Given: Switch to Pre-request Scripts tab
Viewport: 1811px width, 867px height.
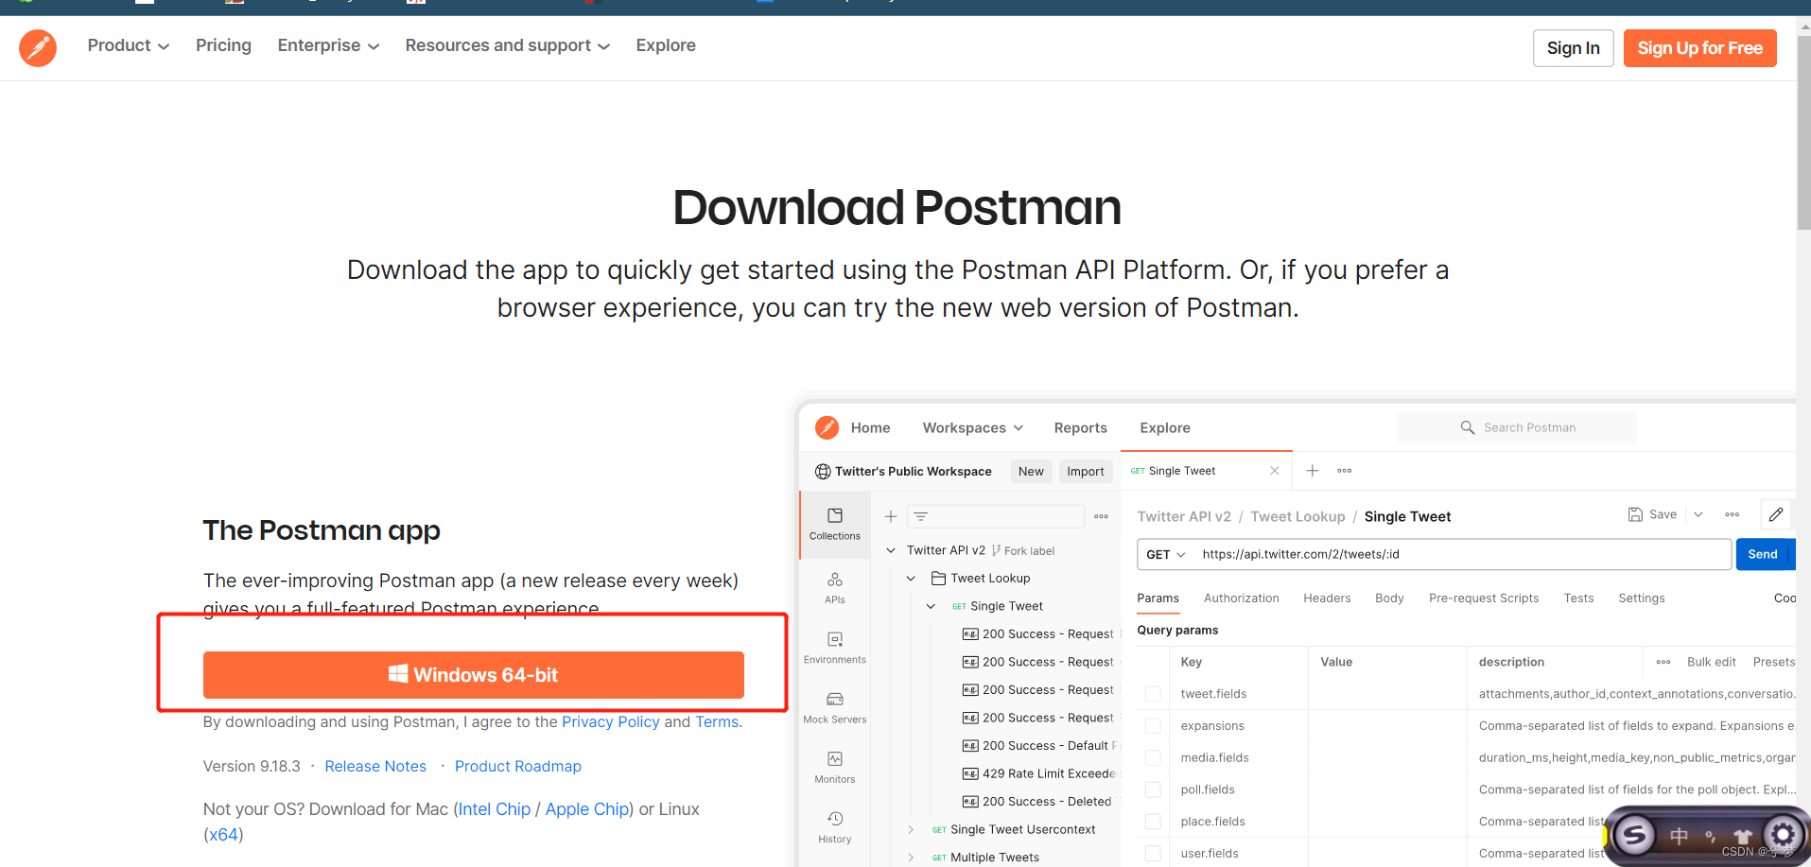Looking at the screenshot, I should coord(1484,598).
